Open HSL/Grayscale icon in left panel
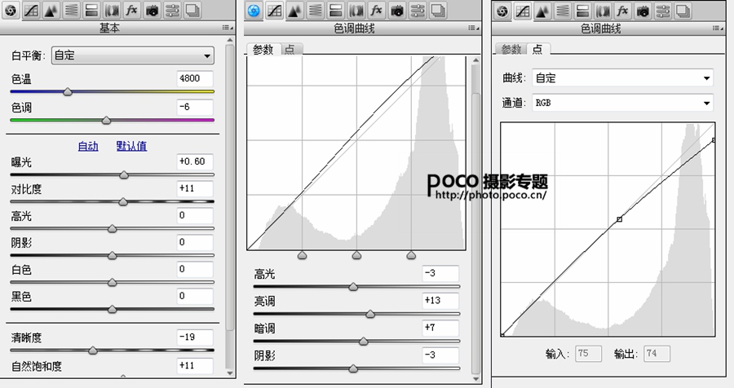This screenshot has width=734, height=388. pyautogui.click(x=71, y=10)
